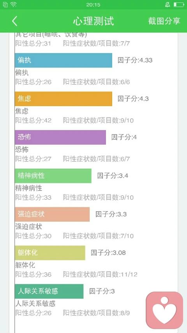The height and width of the screenshot is (333, 187).
Task: Select the green 精神病性 bar
Action: click(53, 176)
